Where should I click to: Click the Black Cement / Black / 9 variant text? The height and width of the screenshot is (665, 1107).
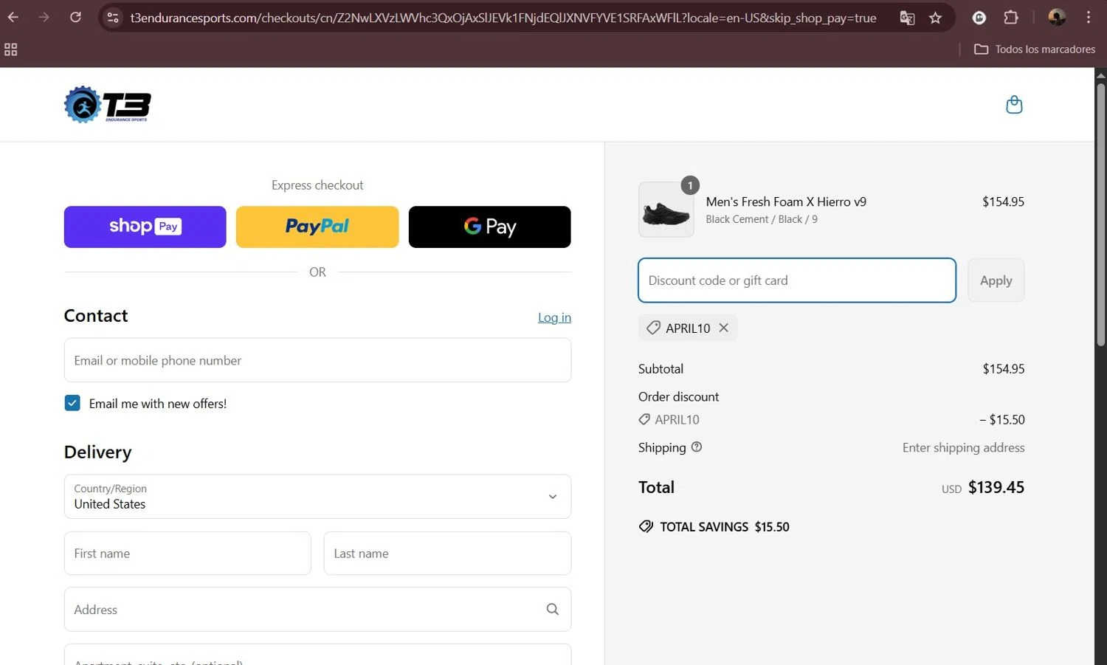[x=762, y=219]
